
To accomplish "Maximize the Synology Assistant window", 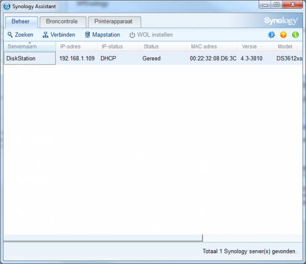I will pyautogui.click(x=276, y=5).
